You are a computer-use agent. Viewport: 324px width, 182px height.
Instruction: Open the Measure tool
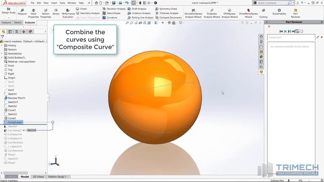pyautogui.click(x=22, y=12)
